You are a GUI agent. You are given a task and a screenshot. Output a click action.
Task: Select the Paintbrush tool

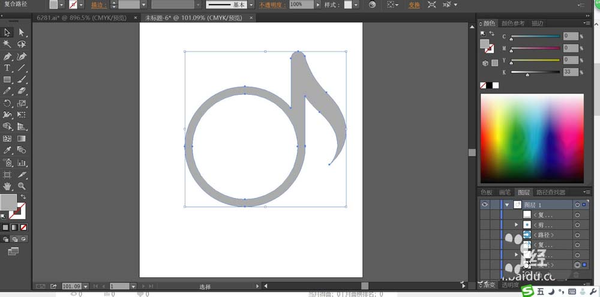point(22,79)
